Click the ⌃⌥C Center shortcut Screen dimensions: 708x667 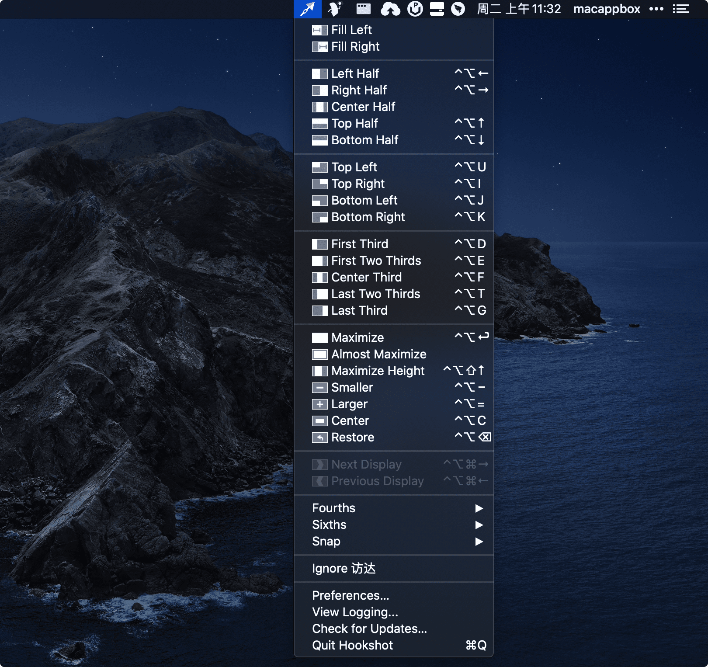[x=470, y=421]
